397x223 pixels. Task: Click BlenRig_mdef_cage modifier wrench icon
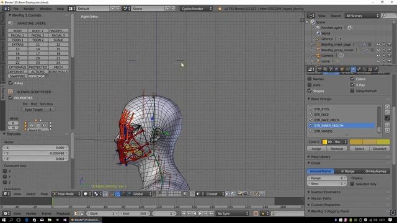tap(364, 45)
